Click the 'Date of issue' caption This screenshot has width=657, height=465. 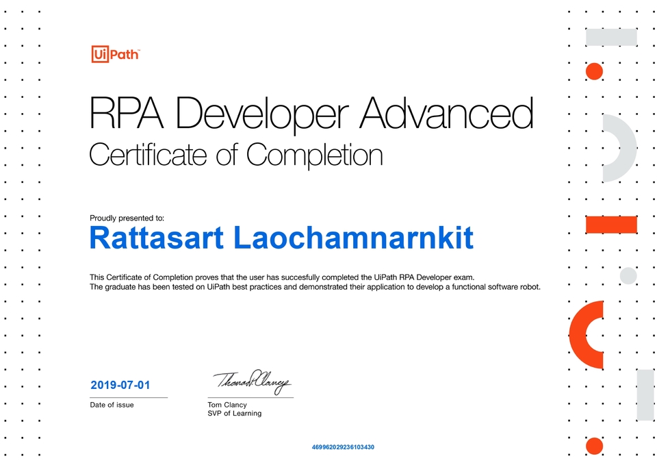point(112,405)
